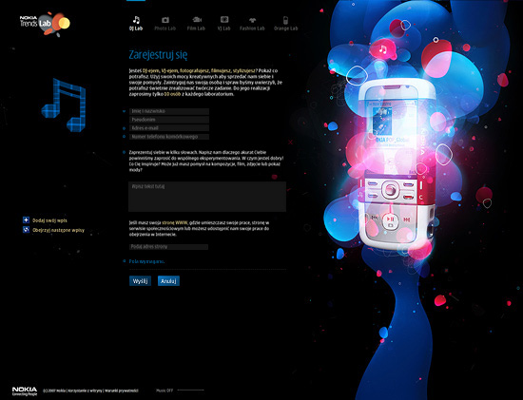Open Orange Lab phone icon

pos(285,20)
